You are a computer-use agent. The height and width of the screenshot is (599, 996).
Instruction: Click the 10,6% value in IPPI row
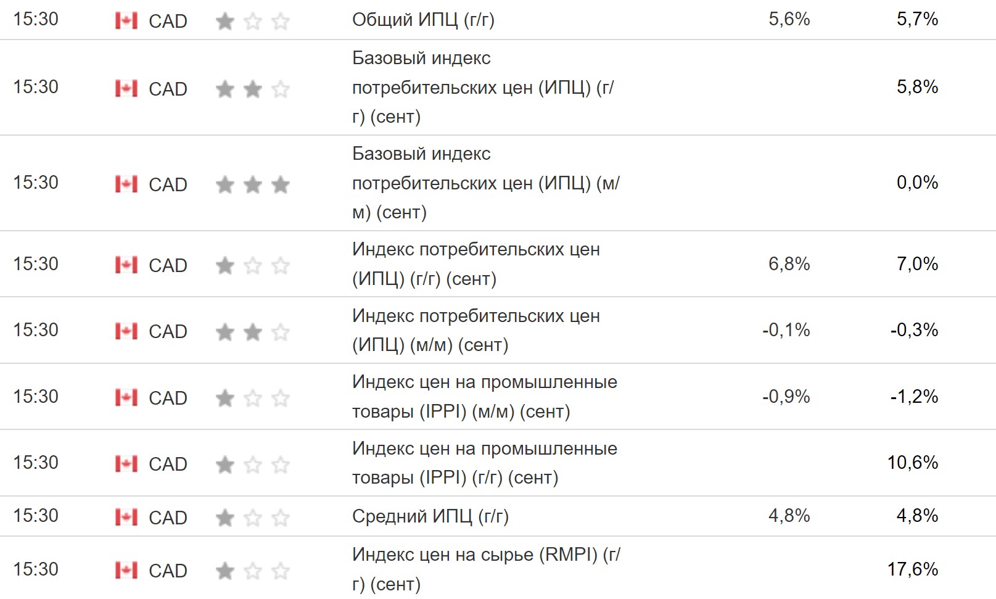coord(912,463)
